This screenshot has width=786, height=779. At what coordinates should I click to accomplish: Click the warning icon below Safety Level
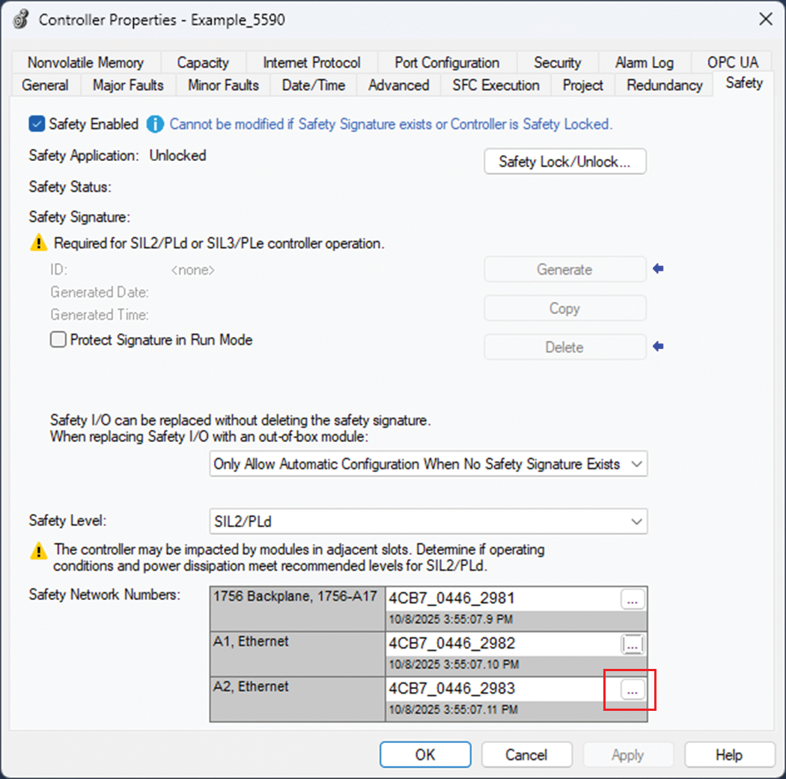point(38,552)
